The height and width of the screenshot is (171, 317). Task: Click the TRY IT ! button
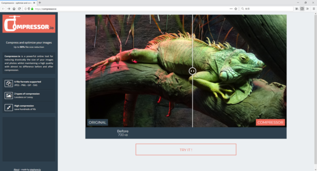point(186,149)
